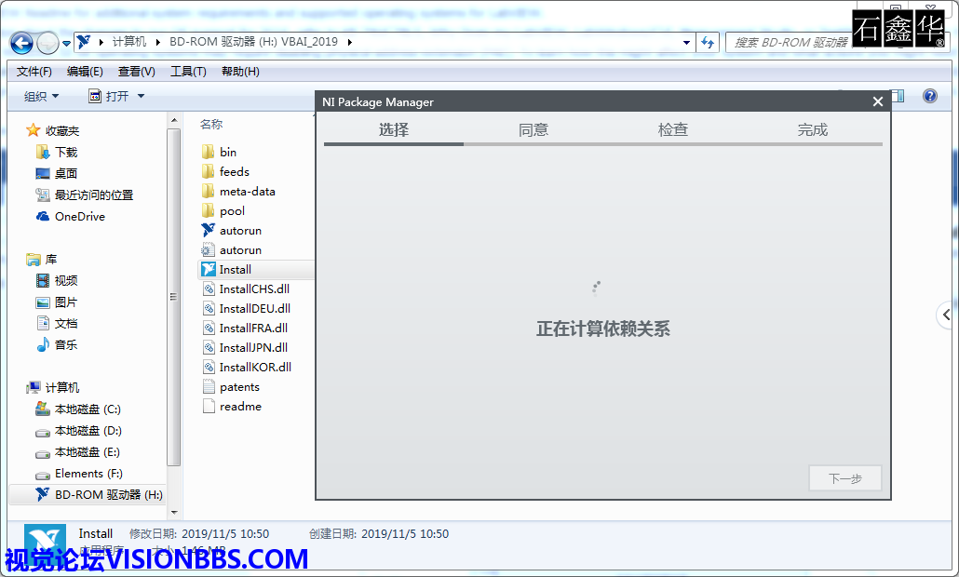959x577 pixels.
Task: Sort files by the 名称 column header
Action: pyautogui.click(x=211, y=124)
